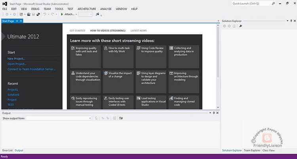Click the Save All toolbar icon
Screen dimensions: 297x159
click(x=38, y=14)
